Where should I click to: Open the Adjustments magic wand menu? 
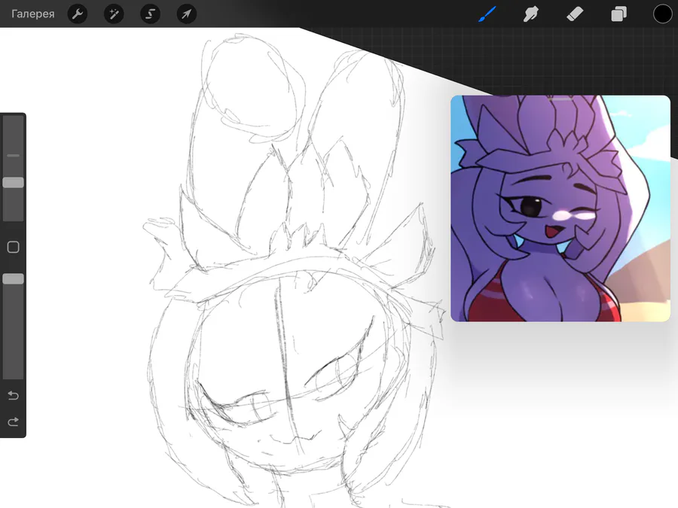coord(115,14)
